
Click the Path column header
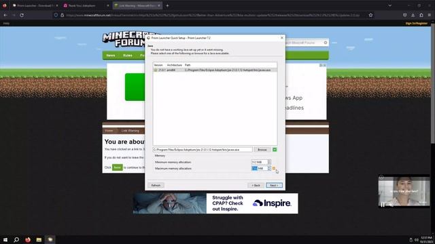pyautogui.click(x=188, y=65)
